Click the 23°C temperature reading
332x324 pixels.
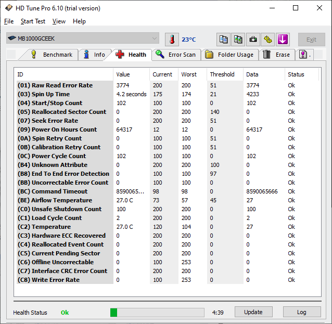189,40
